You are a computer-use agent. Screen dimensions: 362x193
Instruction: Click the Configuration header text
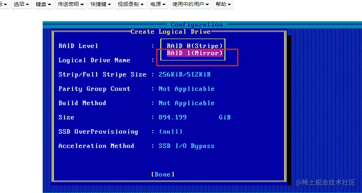point(197,25)
